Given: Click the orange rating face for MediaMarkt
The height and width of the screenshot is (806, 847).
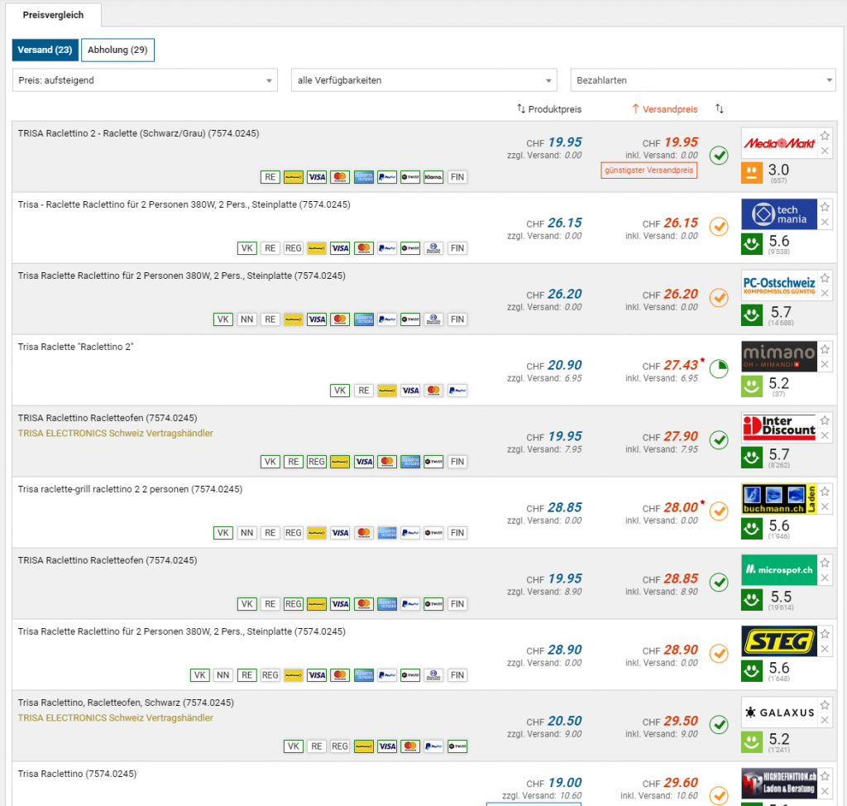Looking at the screenshot, I should (x=751, y=173).
